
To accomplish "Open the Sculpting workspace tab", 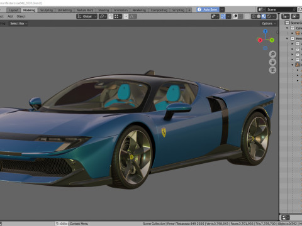I will coord(47,10).
